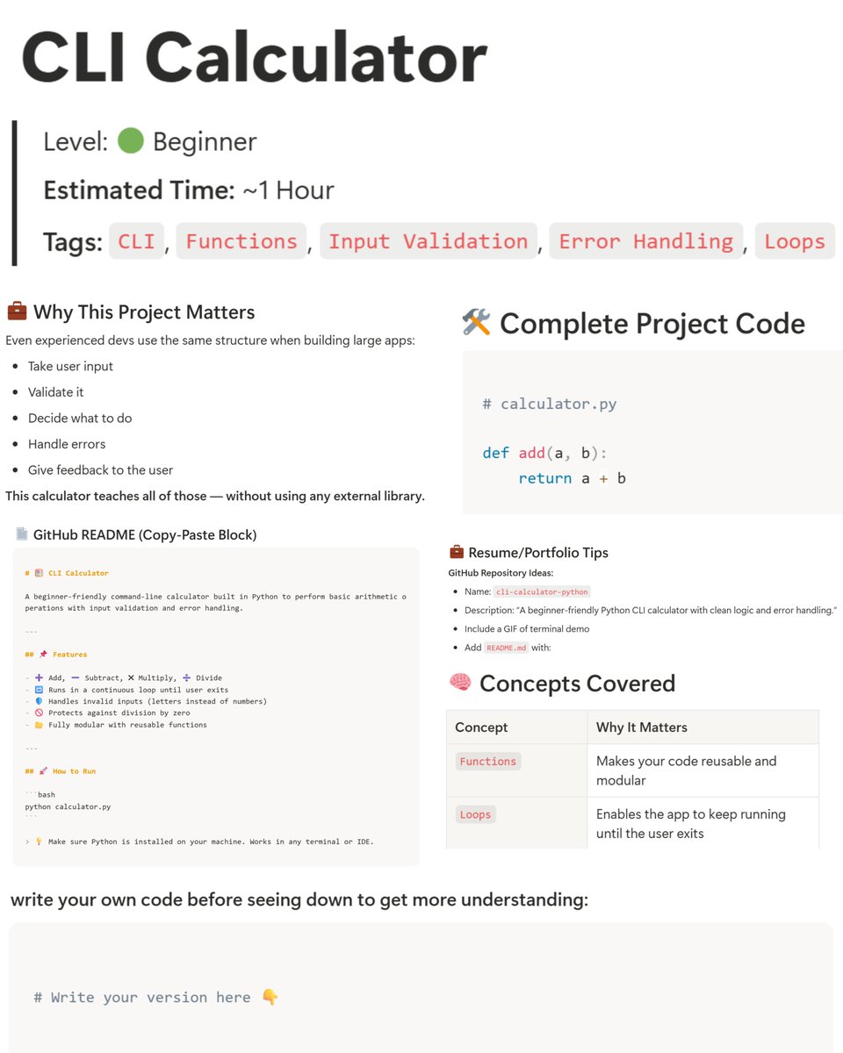Click the multiply X emoji before Multiply
This screenshot has height=1053, width=843.
point(131,677)
